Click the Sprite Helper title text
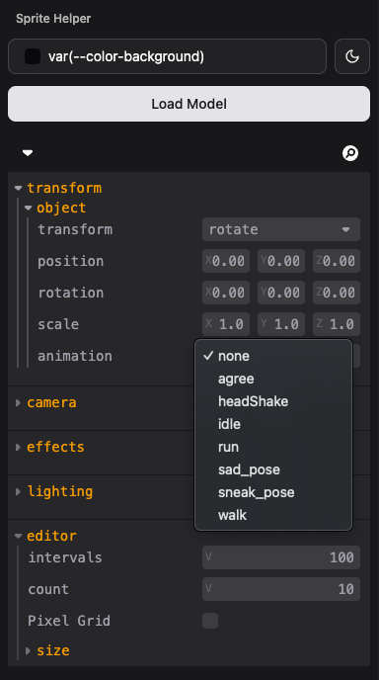 coord(53,19)
